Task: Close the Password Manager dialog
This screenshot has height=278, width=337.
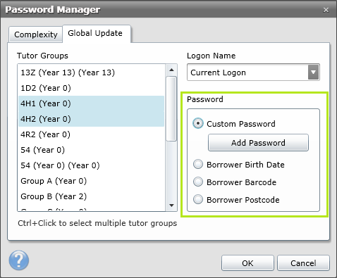Action: [x=326, y=10]
